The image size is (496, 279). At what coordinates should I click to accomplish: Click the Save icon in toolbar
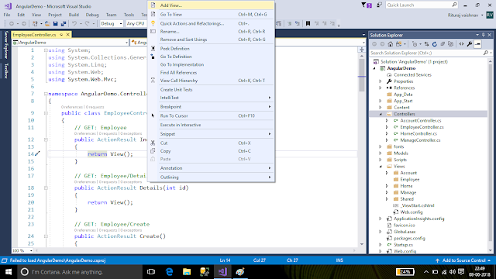[x=55, y=24]
